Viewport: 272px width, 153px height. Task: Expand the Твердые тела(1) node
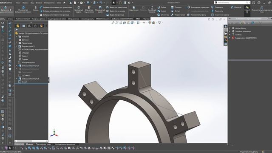tap(17, 46)
